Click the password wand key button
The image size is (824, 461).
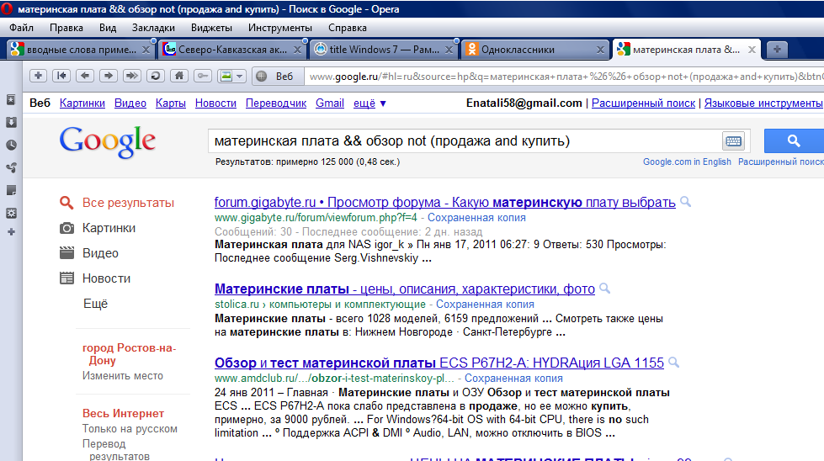click(x=202, y=77)
